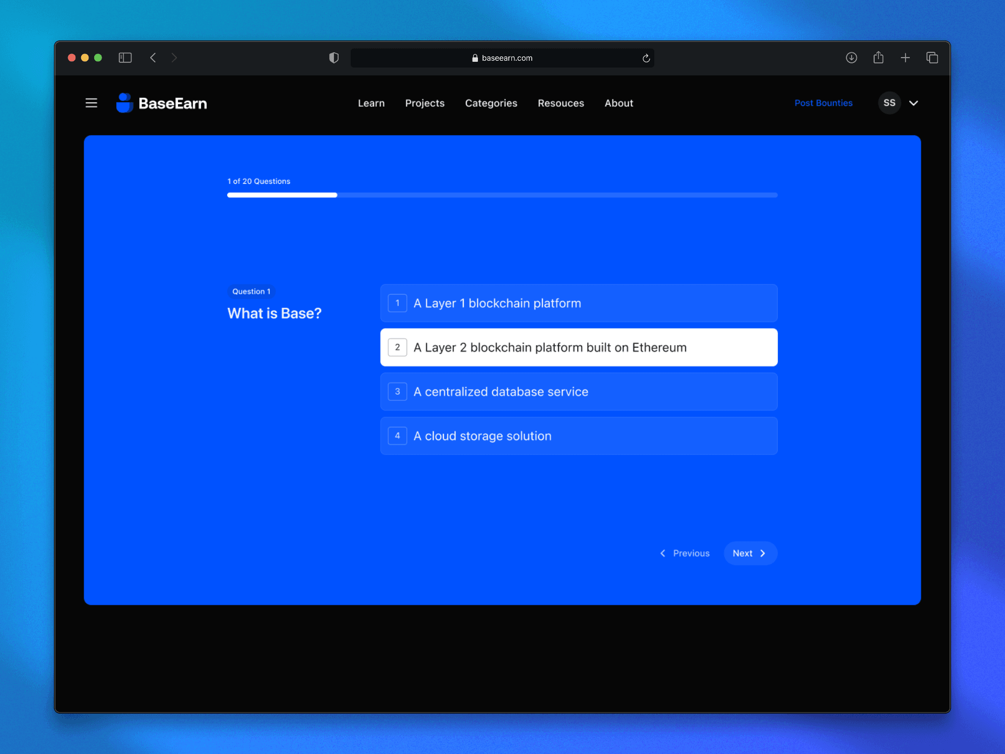Select answer 3 centralized database service
Image resolution: width=1005 pixels, height=754 pixels.
[578, 392]
